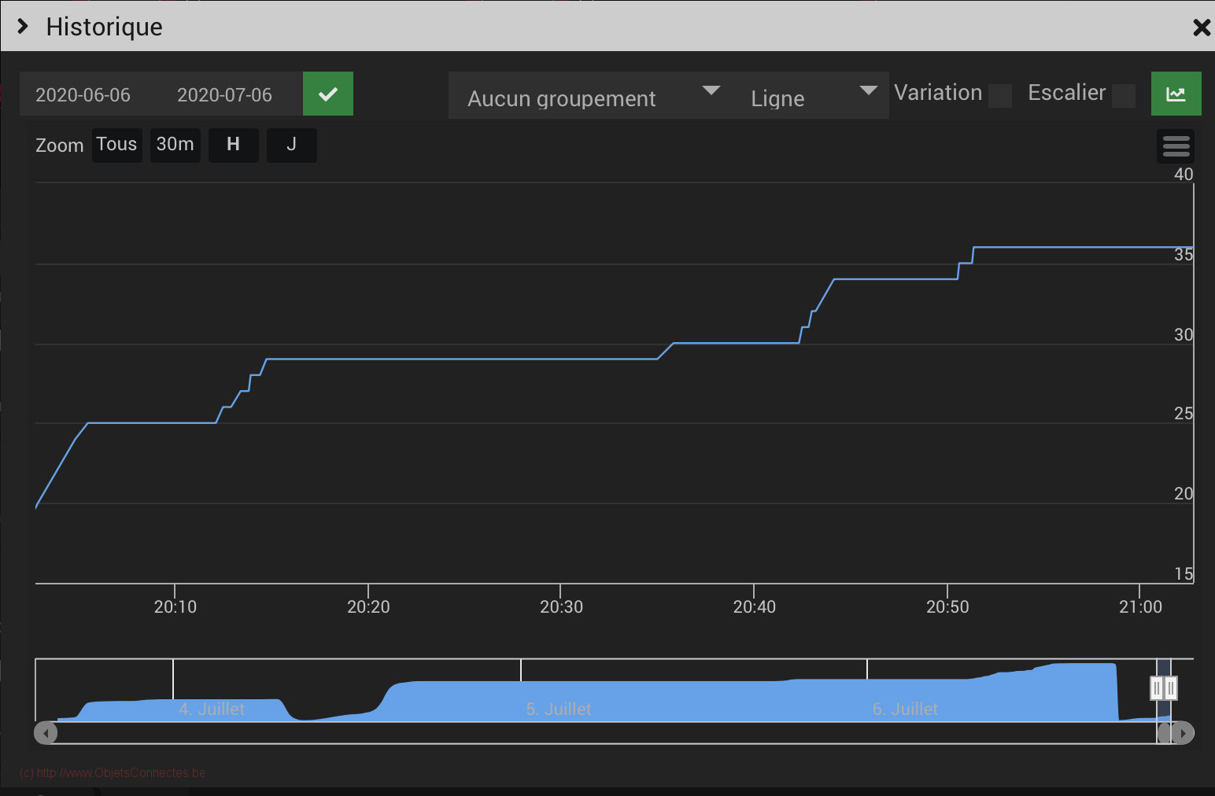Click the 21:00 x-axis label
This screenshot has width=1215, height=796.
click(1140, 607)
